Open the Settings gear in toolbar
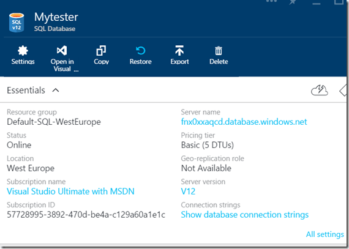Viewport: 349px width, 249px height. pos(23,51)
